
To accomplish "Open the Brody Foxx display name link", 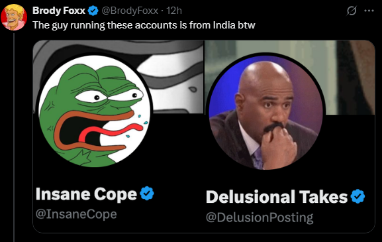I will tap(59, 11).
